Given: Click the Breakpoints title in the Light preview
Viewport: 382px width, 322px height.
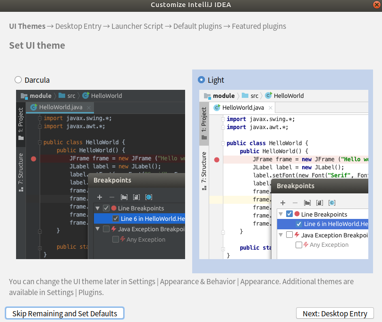Looking at the screenshot, I should [296, 186].
